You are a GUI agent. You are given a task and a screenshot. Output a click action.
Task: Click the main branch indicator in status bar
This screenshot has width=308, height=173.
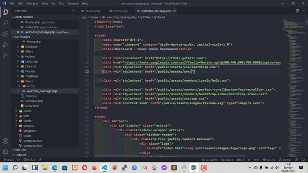coord(9,160)
